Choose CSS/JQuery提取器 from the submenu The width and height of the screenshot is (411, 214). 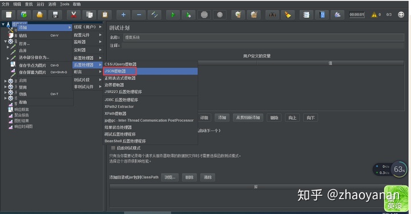click(150, 64)
